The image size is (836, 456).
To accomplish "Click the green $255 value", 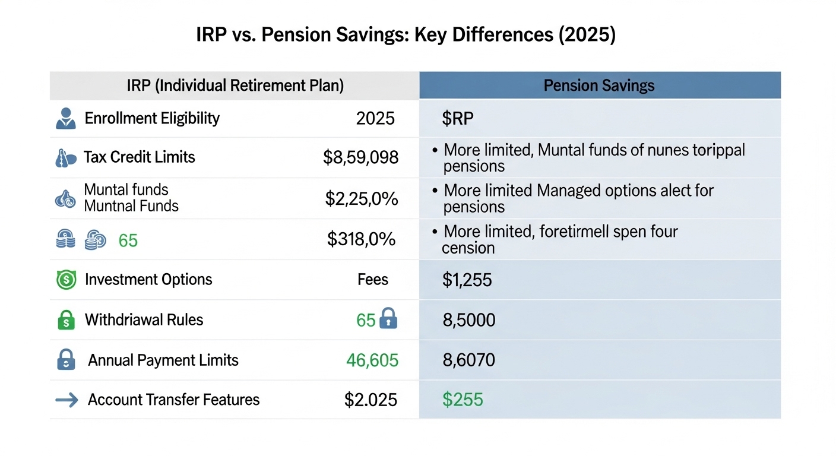I will point(463,400).
